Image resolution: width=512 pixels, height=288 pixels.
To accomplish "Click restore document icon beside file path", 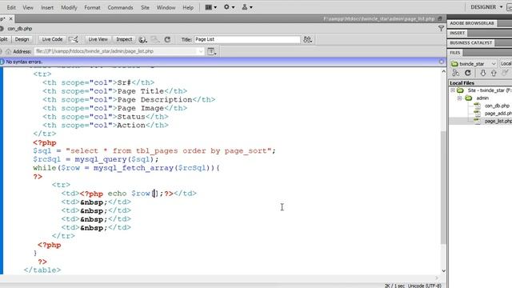I will click(440, 18).
